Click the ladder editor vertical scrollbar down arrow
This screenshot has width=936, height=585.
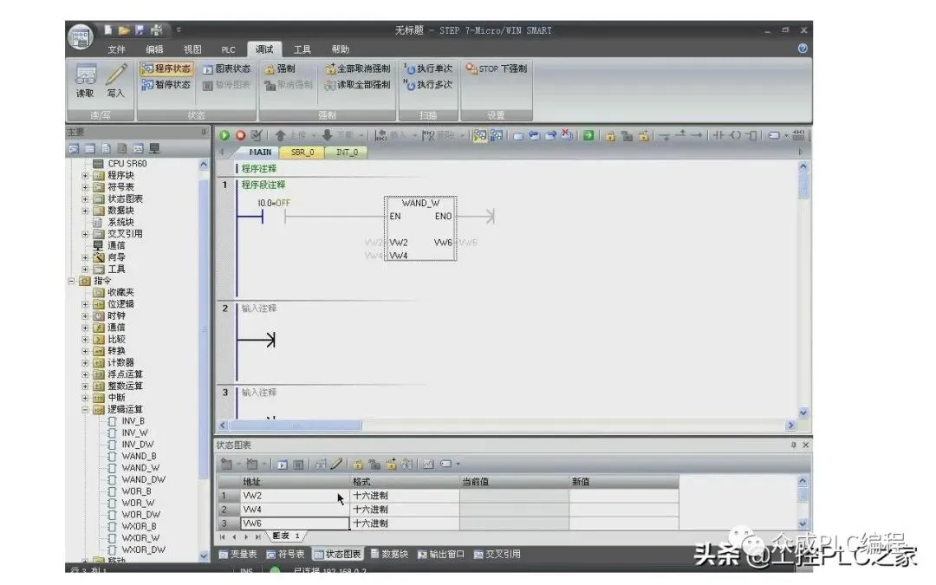803,413
